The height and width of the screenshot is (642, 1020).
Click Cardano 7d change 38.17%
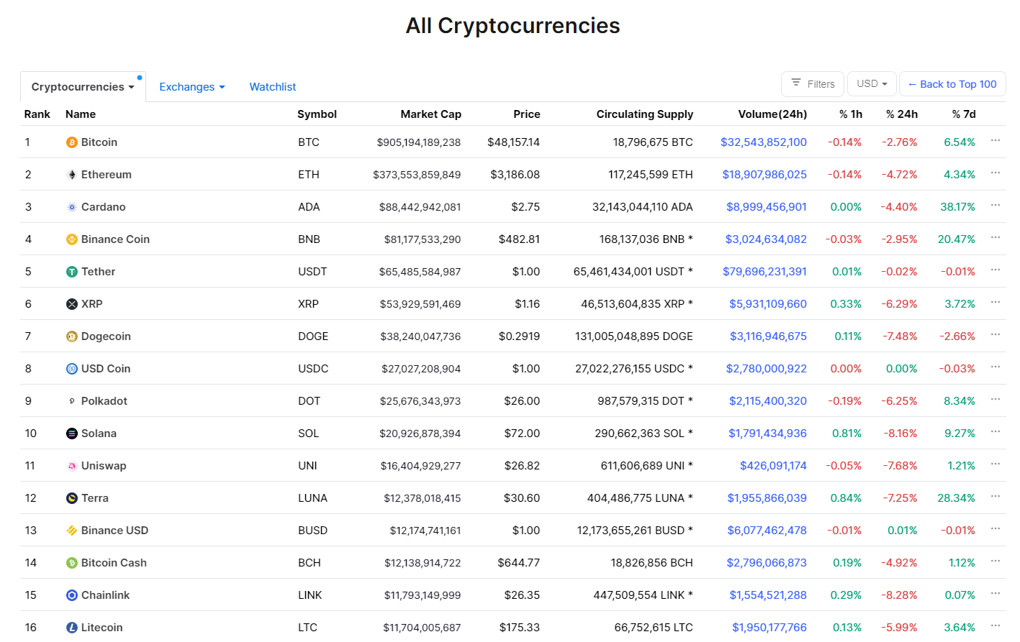click(958, 207)
